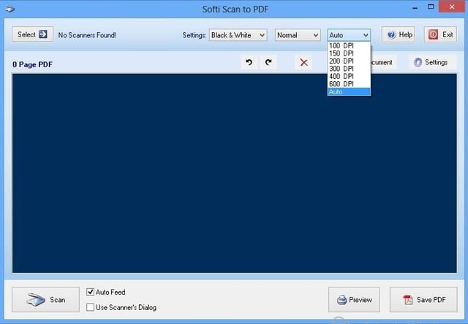This screenshot has width=468, height=324.
Task: Open Help
Action: pos(399,34)
